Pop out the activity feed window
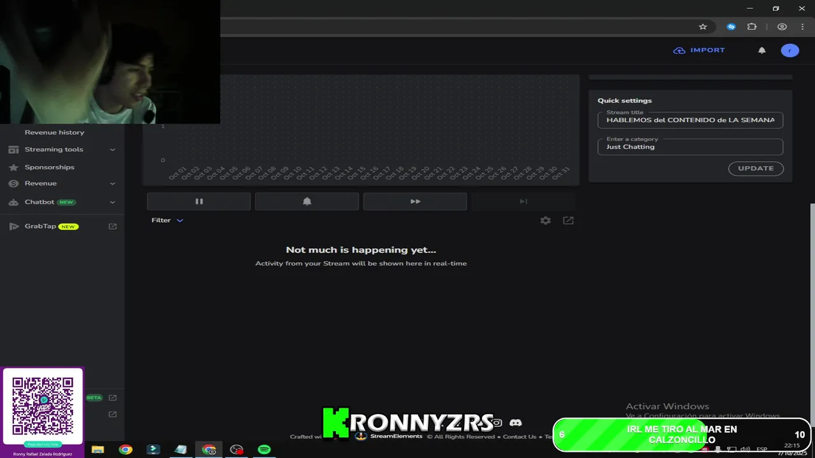Screen dimensions: 815x458 click(569, 220)
